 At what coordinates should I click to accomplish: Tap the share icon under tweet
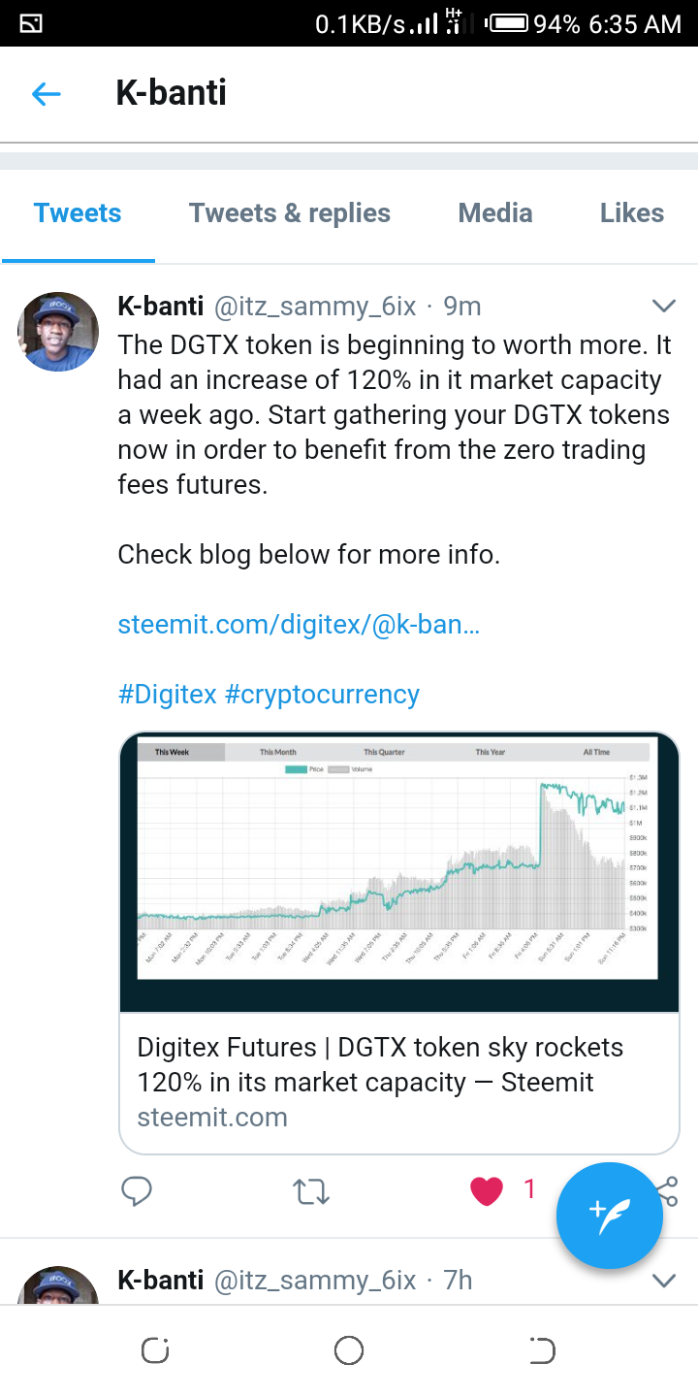(668, 1190)
